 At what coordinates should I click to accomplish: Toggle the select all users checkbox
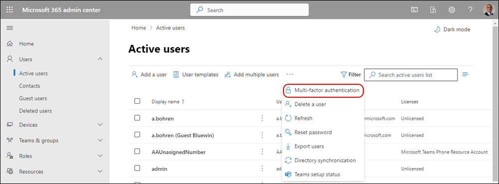(137, 101)
